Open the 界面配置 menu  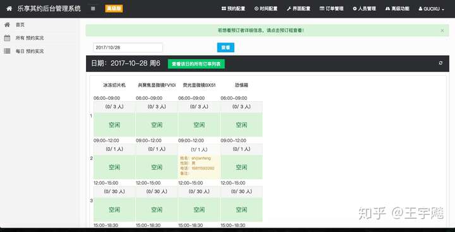[x=298, y=9]
